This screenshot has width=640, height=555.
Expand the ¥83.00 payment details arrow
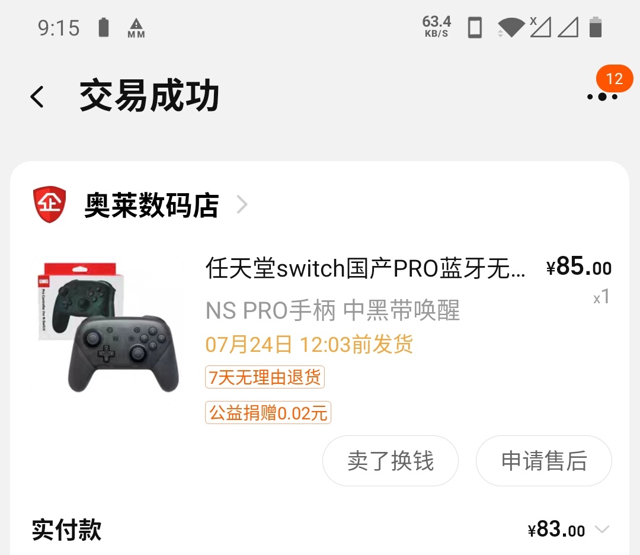tap(602, 530)
